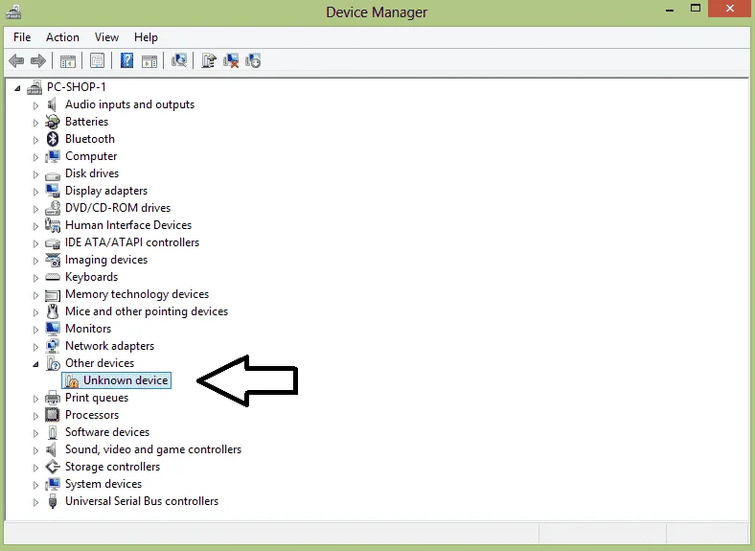Screen dimensions: 755x551
Task: Expand IDE ATA/ATAPI controllers node
Action: 35,243
